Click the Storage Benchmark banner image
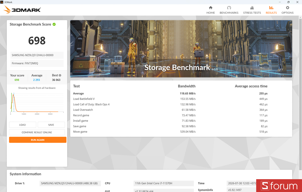Screen dimensions: 302x192 point(181,49)
